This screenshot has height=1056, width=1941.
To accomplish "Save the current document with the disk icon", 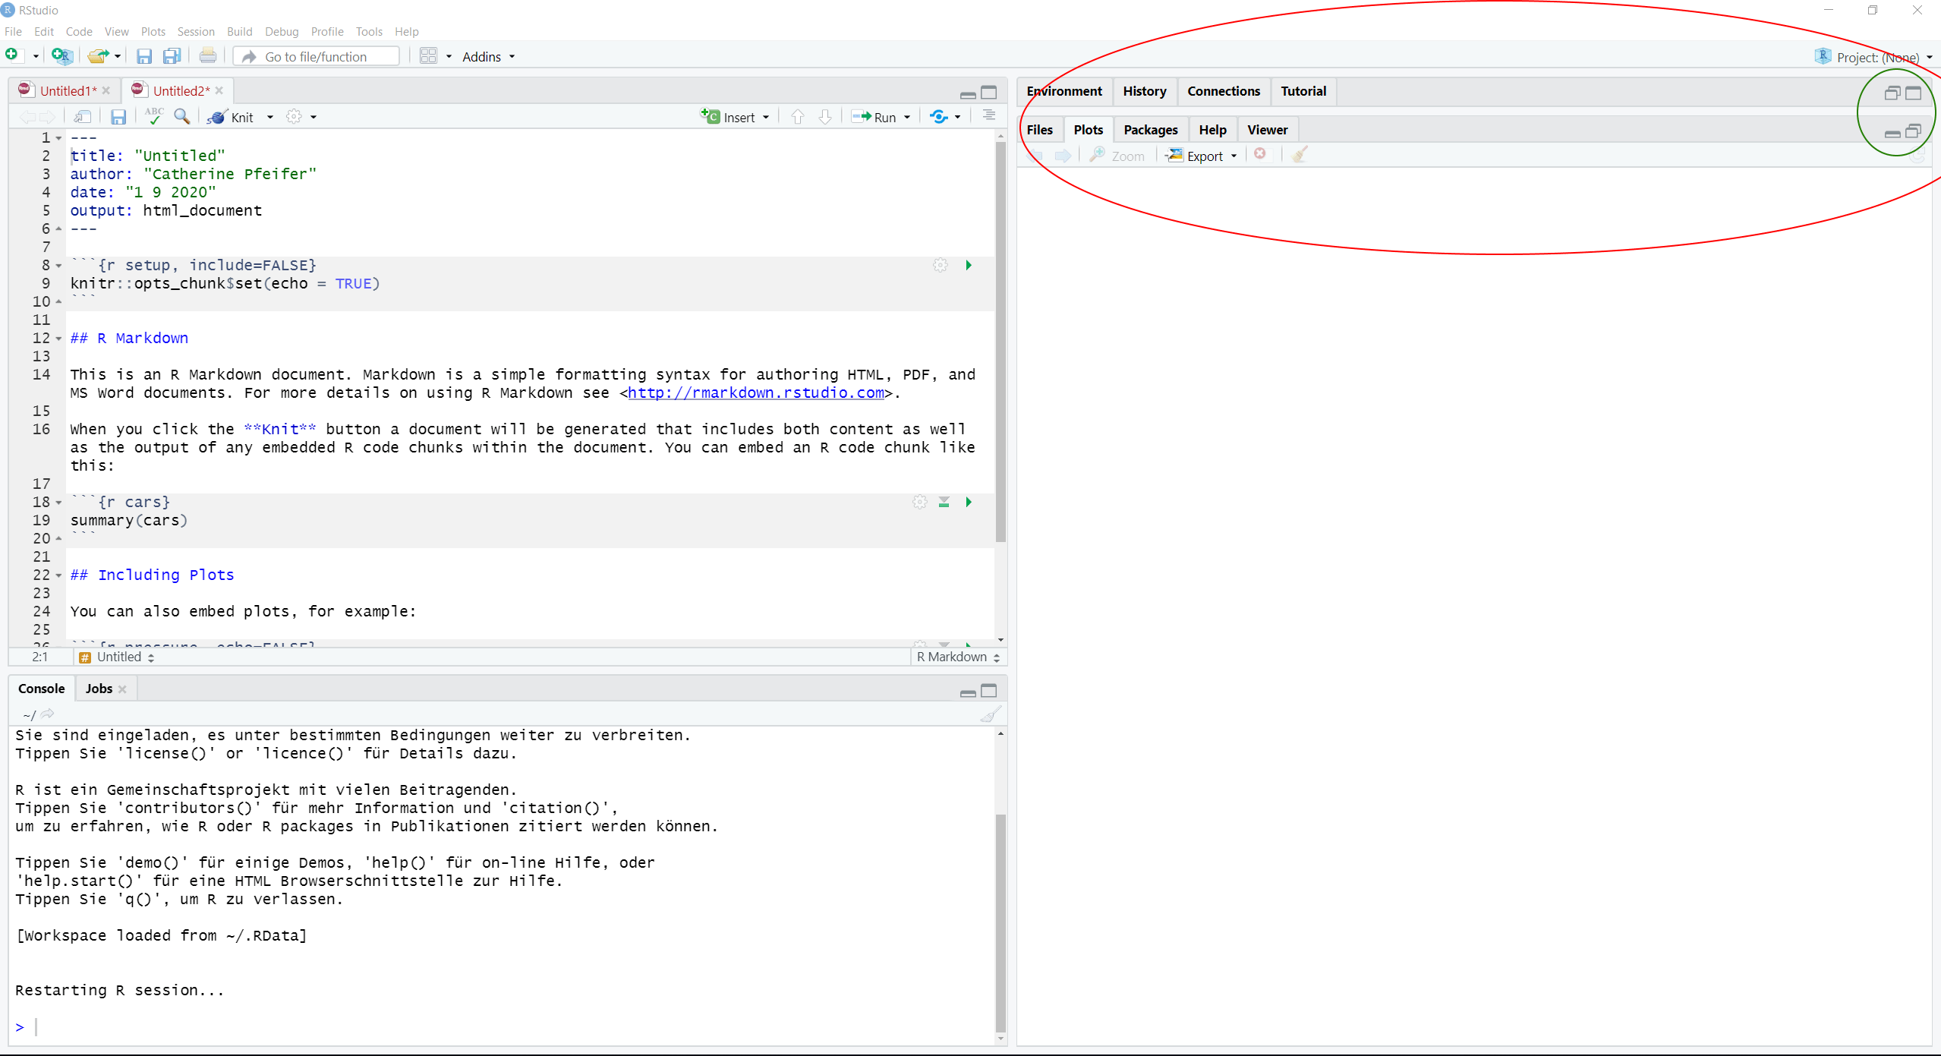I will [x=118, y=116].
